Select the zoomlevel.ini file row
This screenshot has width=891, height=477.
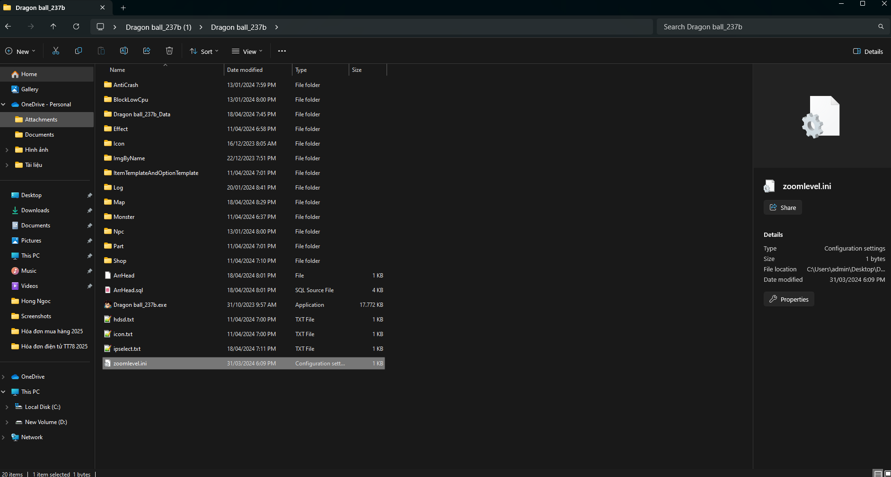click(x=243, y=364)
